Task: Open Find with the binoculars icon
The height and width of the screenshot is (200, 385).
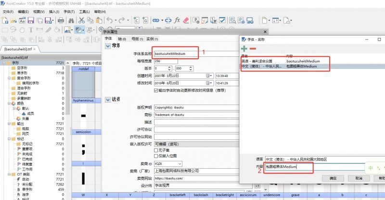Action: click(x=71, y=20)
